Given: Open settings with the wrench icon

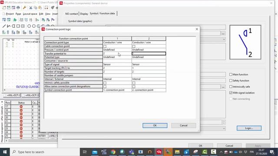Looking at the screenshot, I should [24, 8].
